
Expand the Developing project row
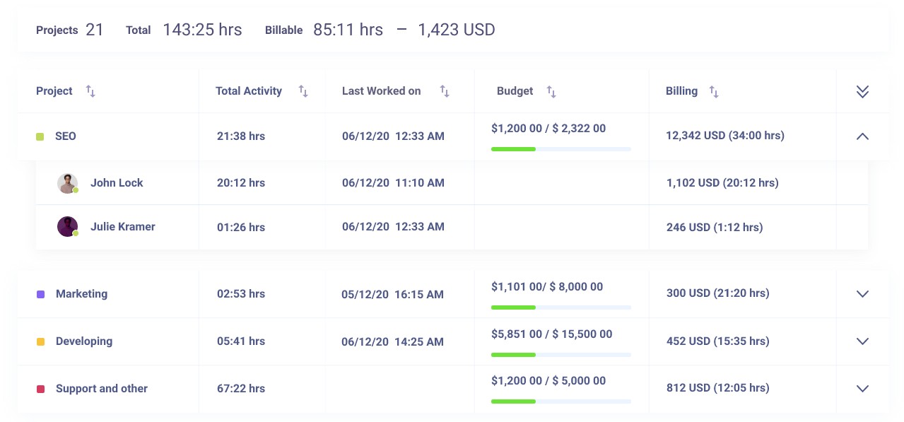tap(862, 341)
